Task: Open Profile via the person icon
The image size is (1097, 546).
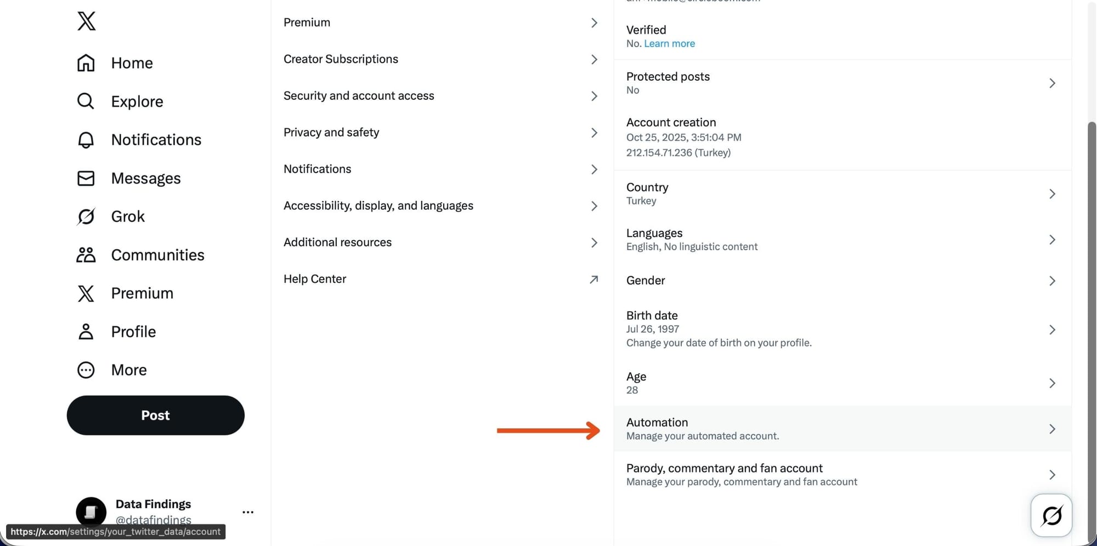Action: (86, 332)
